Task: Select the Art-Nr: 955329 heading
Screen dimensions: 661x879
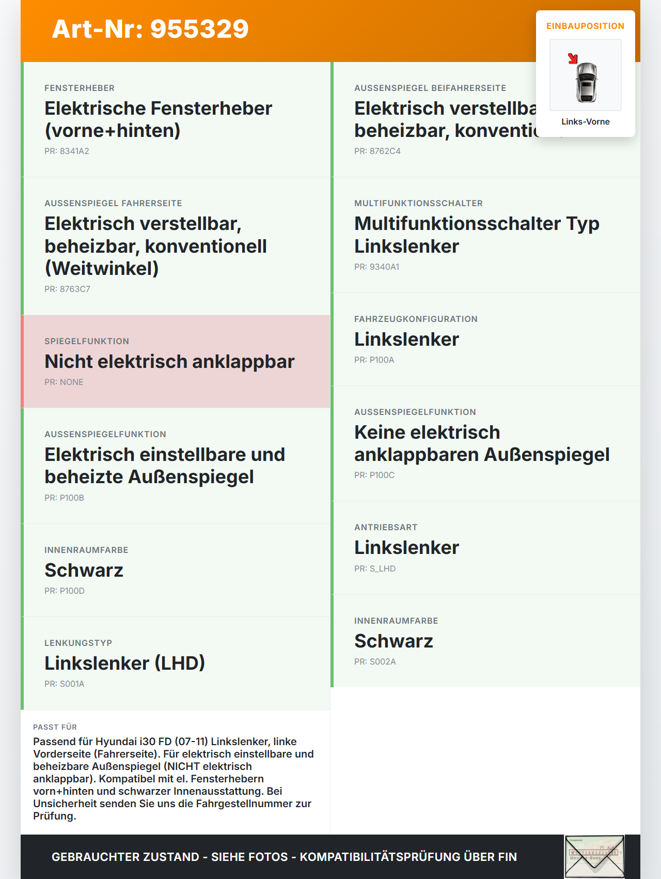Action: [x=150, y=29]
